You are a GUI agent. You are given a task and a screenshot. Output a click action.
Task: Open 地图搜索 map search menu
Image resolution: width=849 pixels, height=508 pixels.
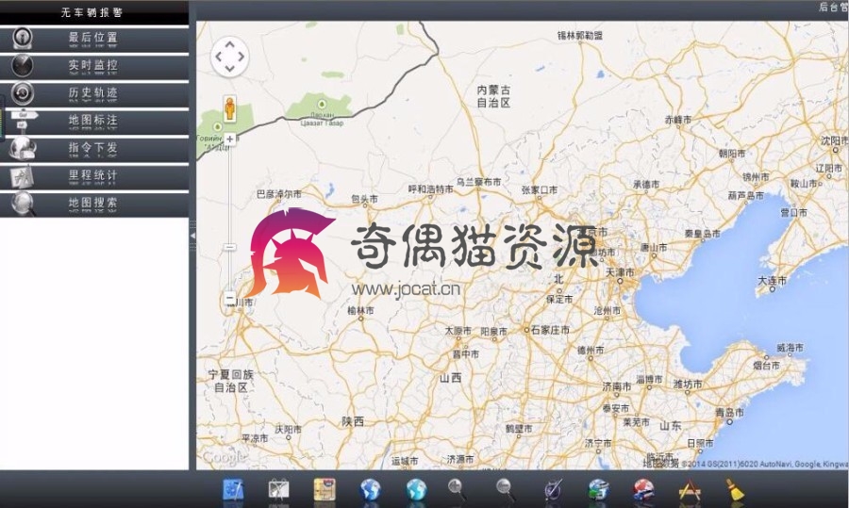(94, 204)
